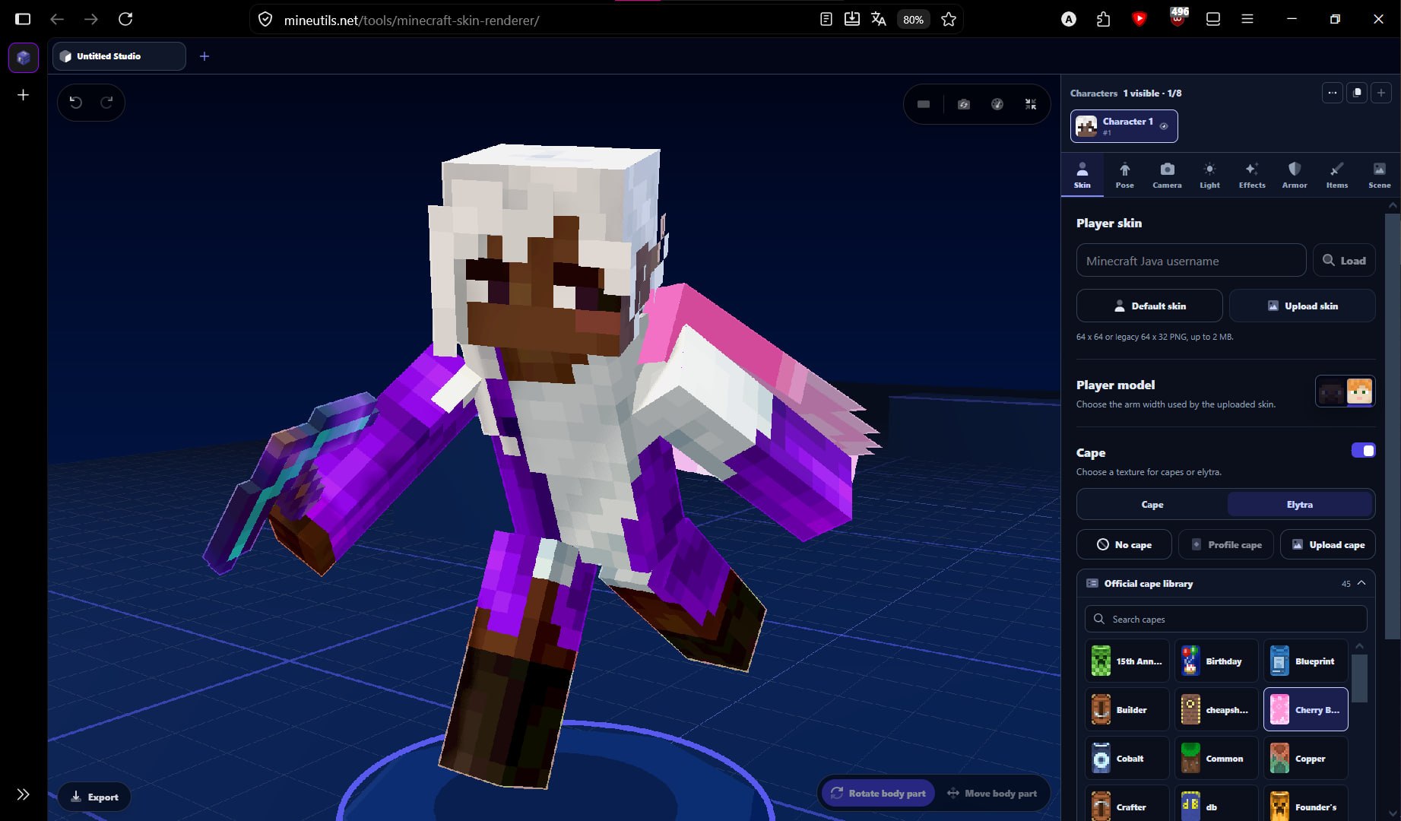Select the wide-arm Steve player model
Image resolution: width=1401 pixels, height=821 pixels.
tap(1331, 391)
